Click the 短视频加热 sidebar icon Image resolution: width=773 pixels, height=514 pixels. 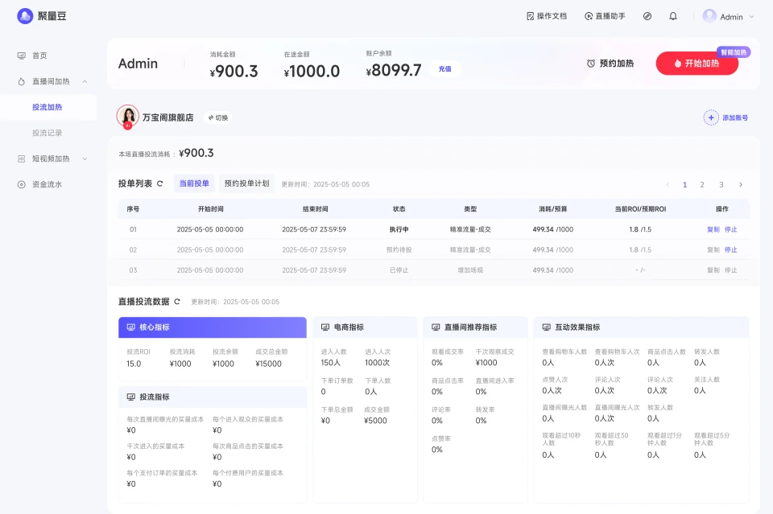pos(21,158)
